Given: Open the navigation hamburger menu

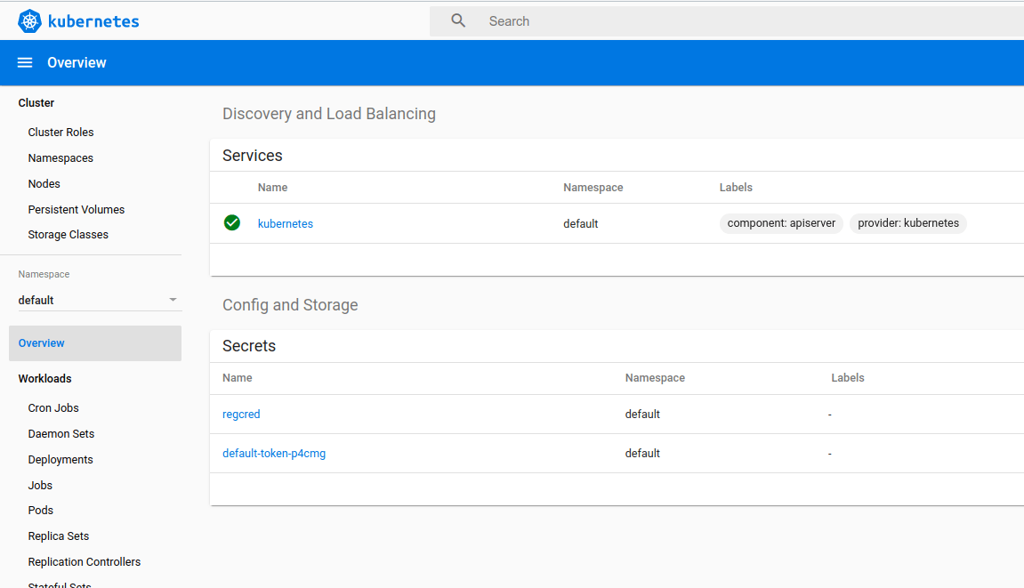Looking at the screenshot, I should (x=24, y=62).
